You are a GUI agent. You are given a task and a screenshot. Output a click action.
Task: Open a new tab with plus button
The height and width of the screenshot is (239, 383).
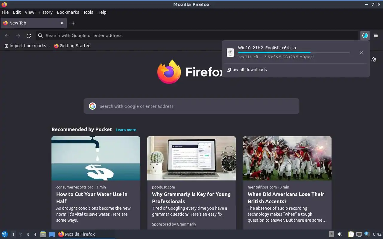coord(73,23)
